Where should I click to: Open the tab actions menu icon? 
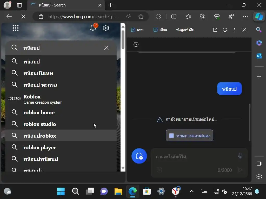tap(19, 5)
